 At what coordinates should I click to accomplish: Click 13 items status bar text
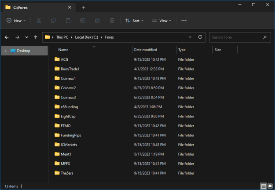point(11,186)
